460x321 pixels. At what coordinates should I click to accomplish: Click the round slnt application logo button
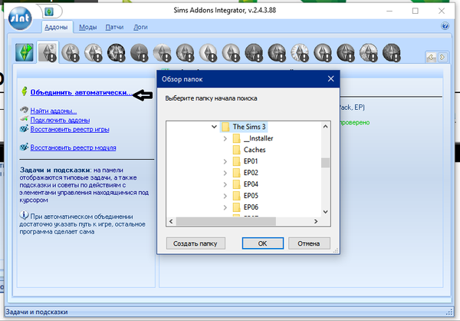pyautogui.click(x=20, y=18)
